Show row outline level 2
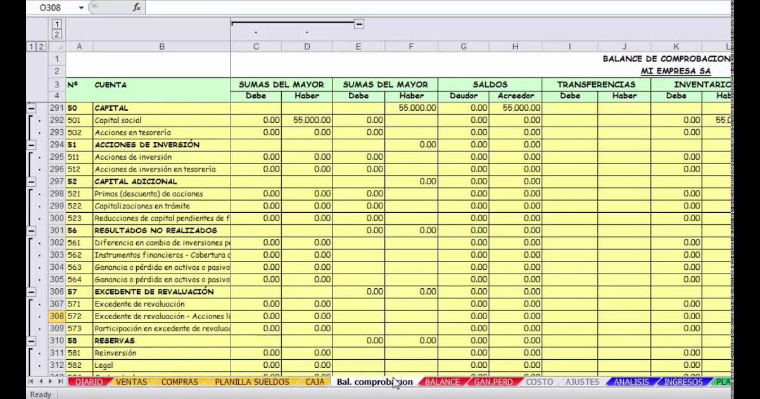 click(41, 46)
